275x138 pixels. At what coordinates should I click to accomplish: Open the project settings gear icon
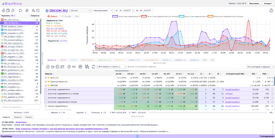[27, 11]
